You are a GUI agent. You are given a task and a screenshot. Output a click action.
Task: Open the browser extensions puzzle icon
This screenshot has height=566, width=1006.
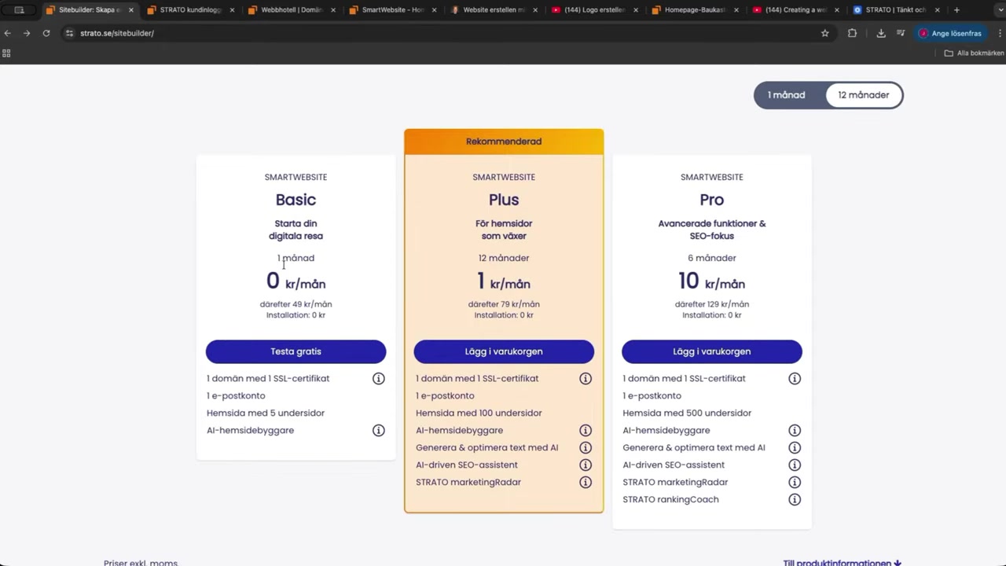click(852, 33)
